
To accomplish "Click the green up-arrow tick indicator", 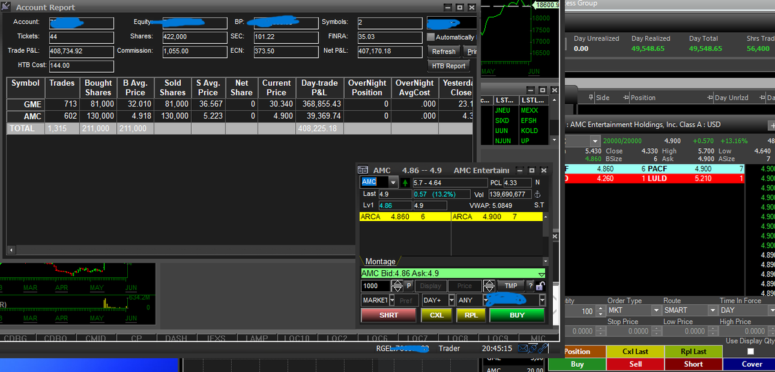I will pos(405,182).
